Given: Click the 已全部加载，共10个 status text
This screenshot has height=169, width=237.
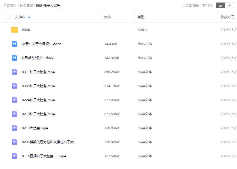Looking at the screenshot, I should [198, 6].
